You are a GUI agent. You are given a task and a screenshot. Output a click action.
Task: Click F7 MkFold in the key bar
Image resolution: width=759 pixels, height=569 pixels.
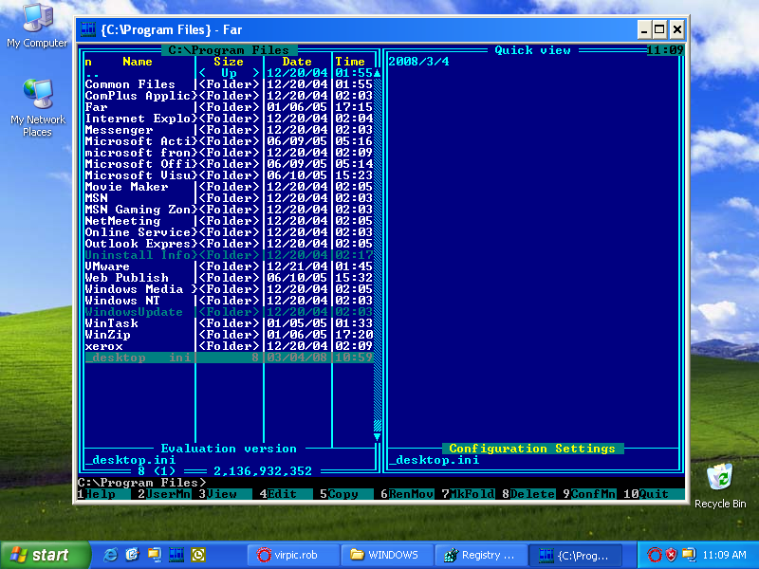point(468,494)
